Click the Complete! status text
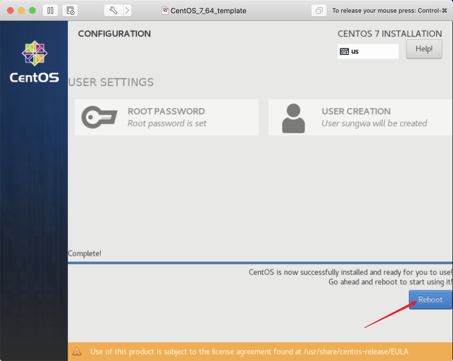 click(85, 253)
